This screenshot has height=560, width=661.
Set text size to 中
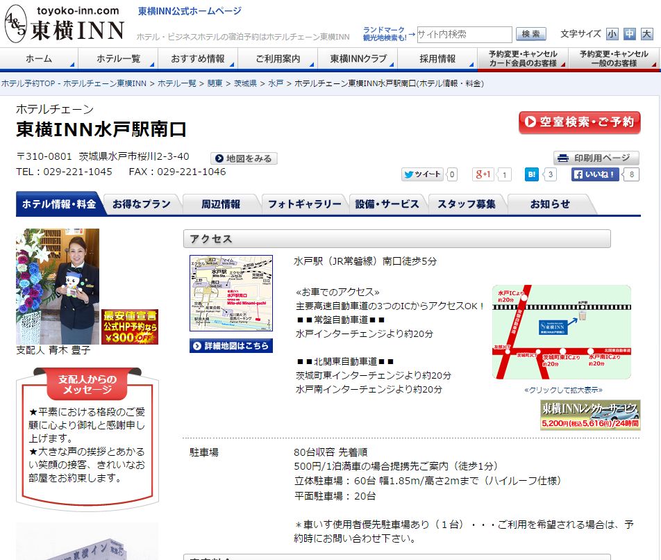tap(629, 34)
